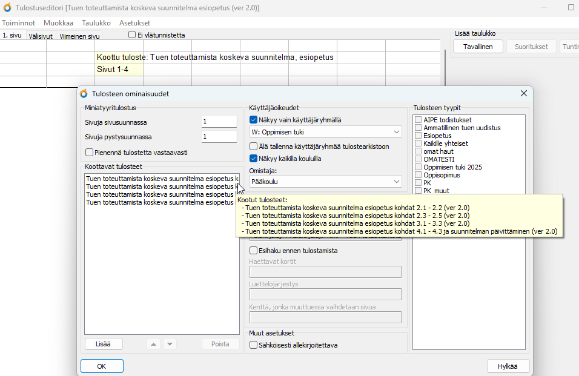The width and height of the screenshot is (579, 376).
Task: Click the Tulostuseditori app icon in title bar
Action: pos(7,8)
